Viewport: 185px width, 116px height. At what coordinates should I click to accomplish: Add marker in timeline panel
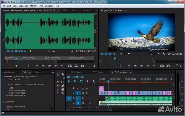pyautogui.click(x=87, y=81)
